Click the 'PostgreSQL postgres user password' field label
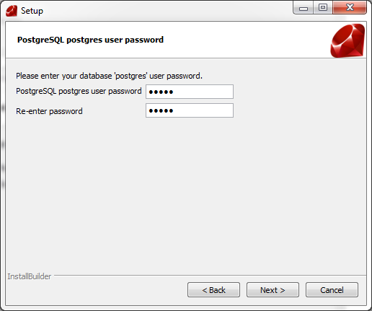The image size is (372, 311). (79, 92)
